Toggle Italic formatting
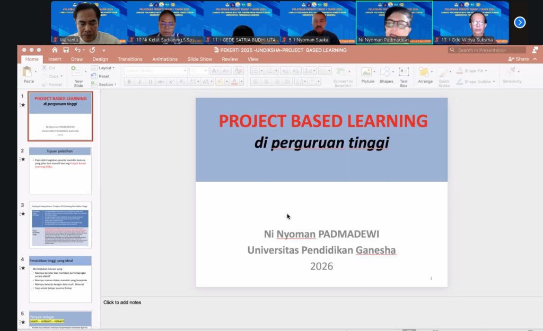 pos(139,82)
